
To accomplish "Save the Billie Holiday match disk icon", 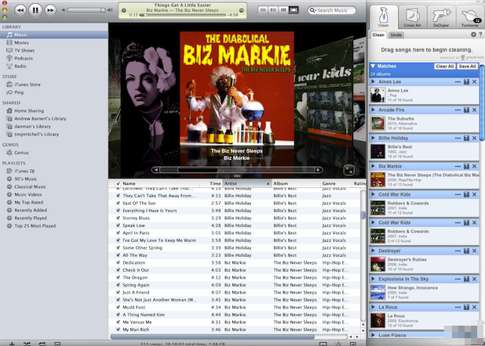I will 466,138.
